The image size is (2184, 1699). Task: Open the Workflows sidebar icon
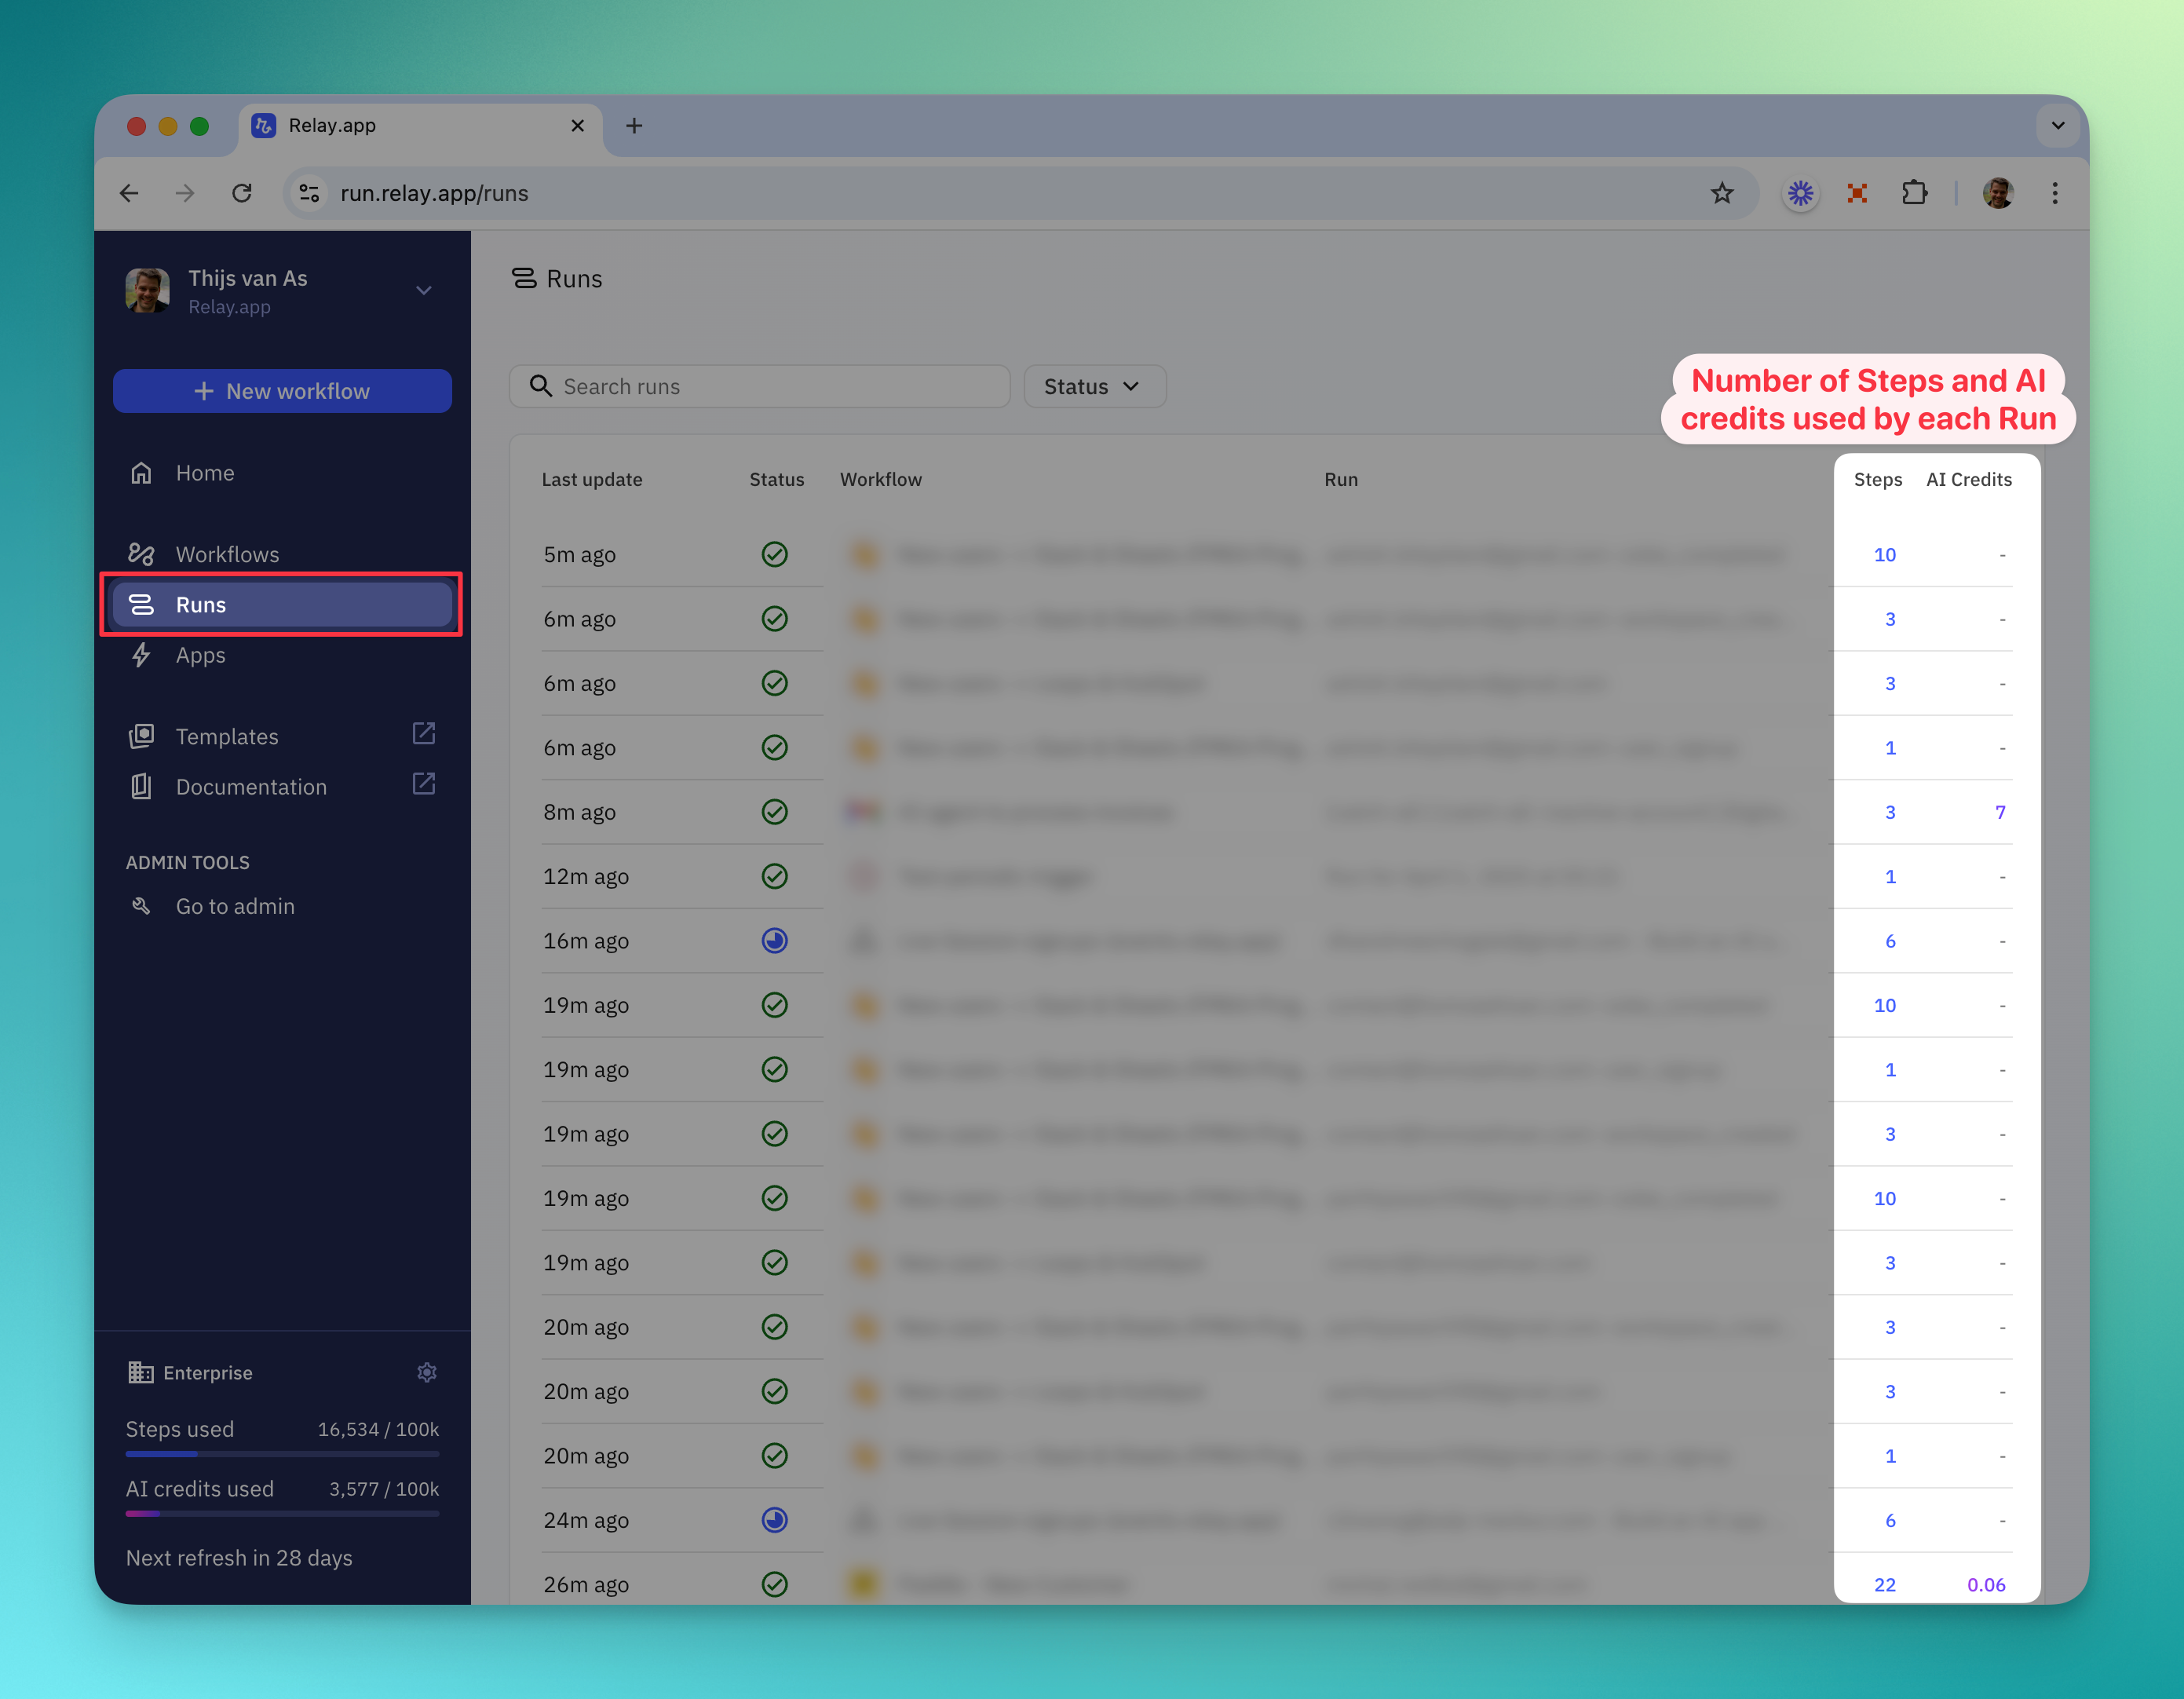tap(141, 554)
